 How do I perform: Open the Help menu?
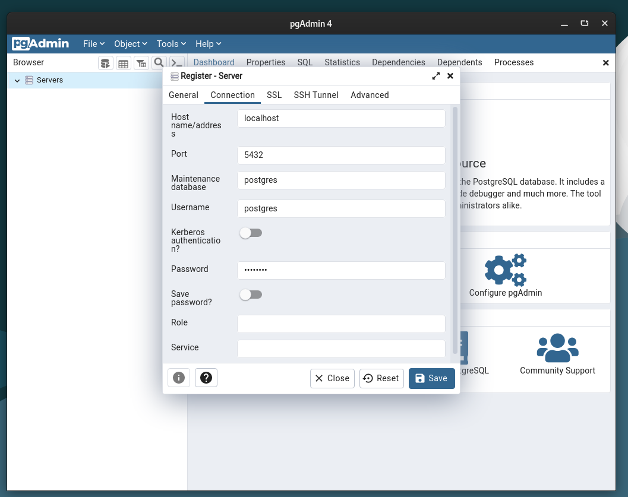[209, 44]
